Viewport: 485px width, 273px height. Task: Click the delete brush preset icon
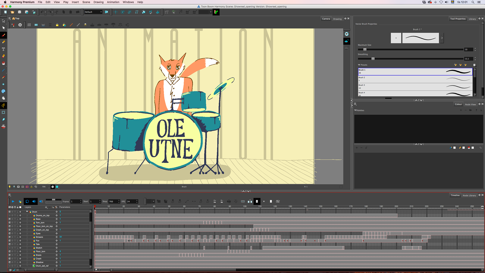click(465, 65)
